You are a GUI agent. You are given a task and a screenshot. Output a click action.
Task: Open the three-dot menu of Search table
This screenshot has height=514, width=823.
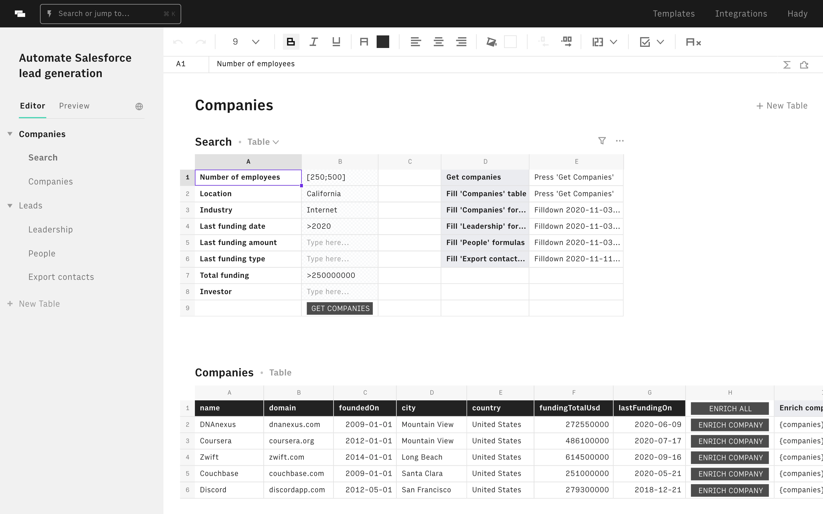[620, 141]
